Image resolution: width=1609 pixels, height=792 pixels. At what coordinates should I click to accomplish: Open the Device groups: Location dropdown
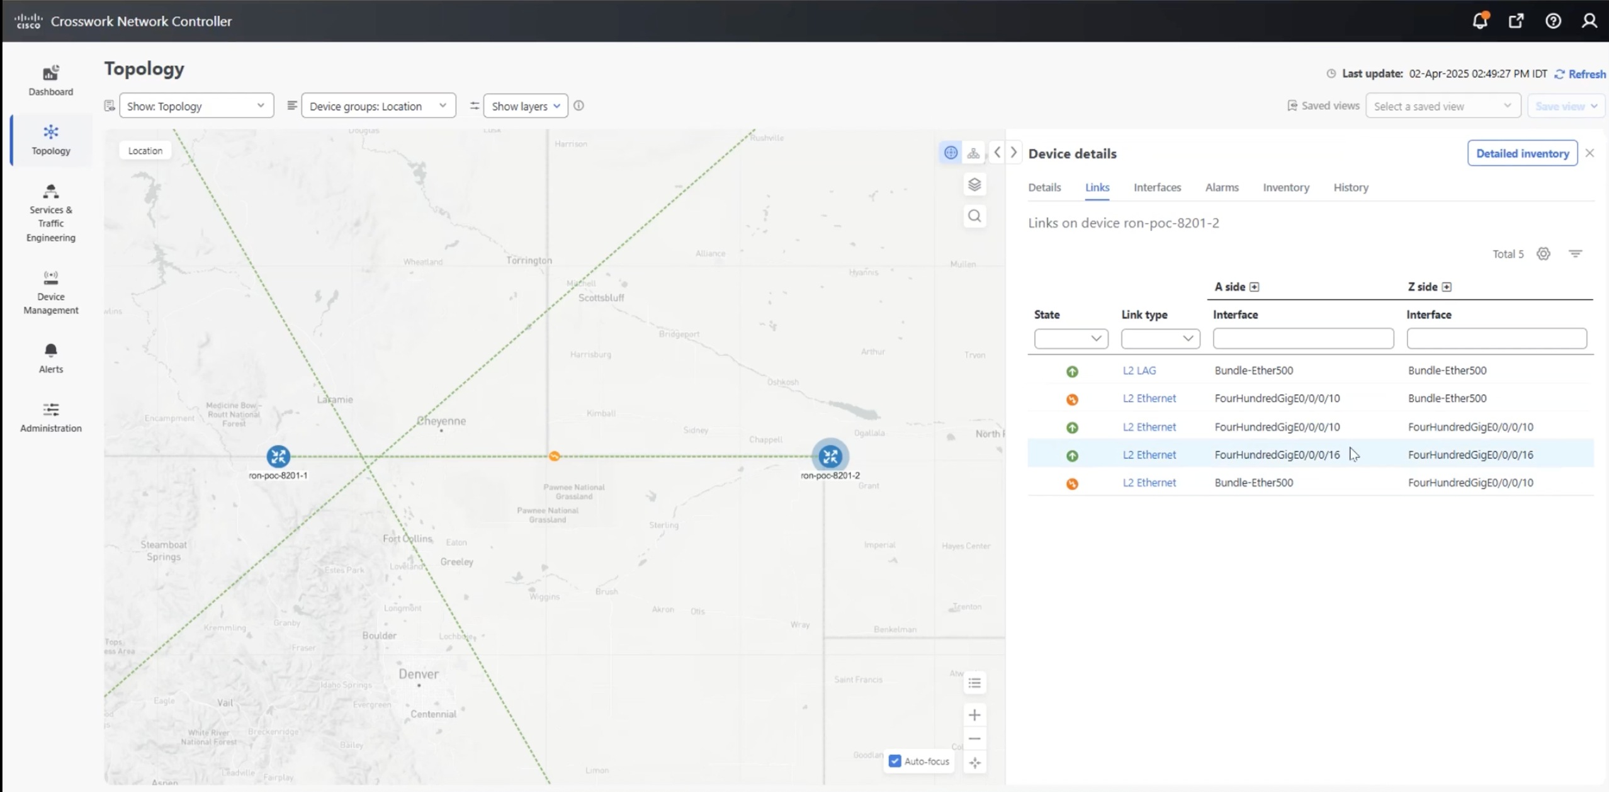pos(378,106)
